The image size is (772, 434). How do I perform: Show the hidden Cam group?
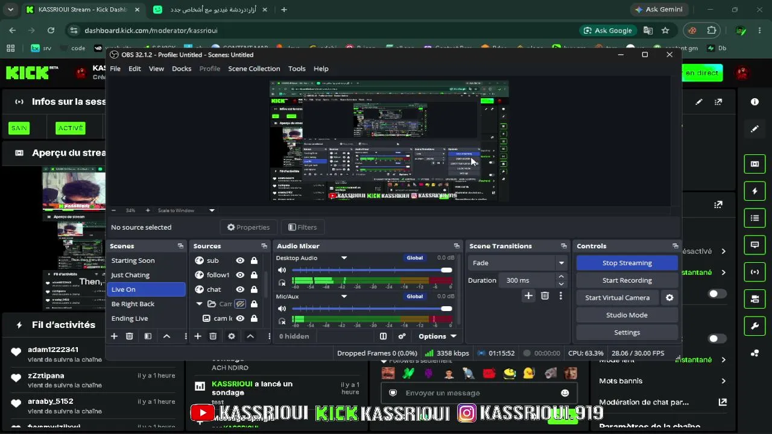click(240, 304)
